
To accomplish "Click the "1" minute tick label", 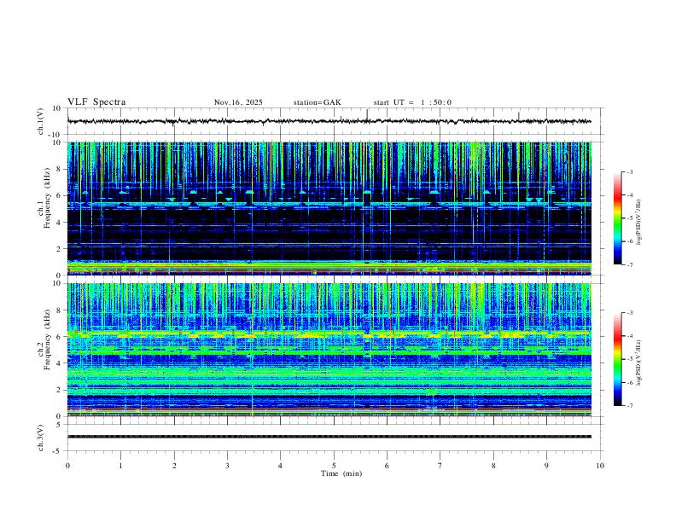I will click(x=120, y=466).
